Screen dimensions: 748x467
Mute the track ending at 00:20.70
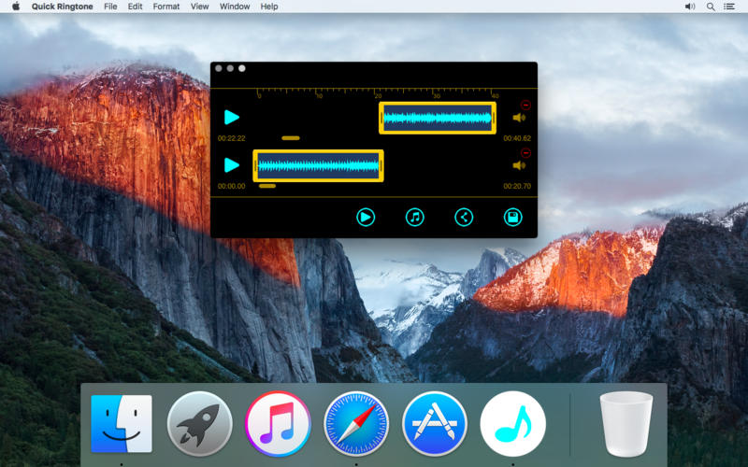[x=519, y=165]
